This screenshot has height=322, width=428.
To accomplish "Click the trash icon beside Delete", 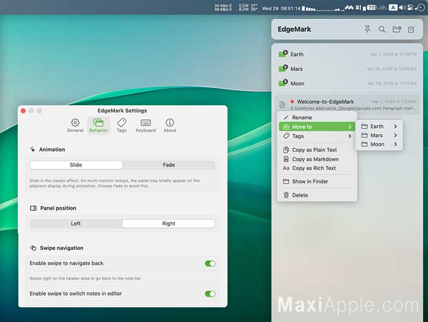I will [286, 195].
